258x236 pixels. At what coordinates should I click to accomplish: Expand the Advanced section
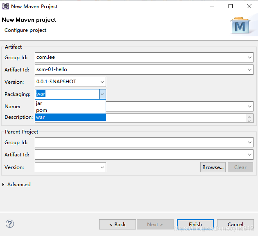pyautogui.click(x=4, y=185)
